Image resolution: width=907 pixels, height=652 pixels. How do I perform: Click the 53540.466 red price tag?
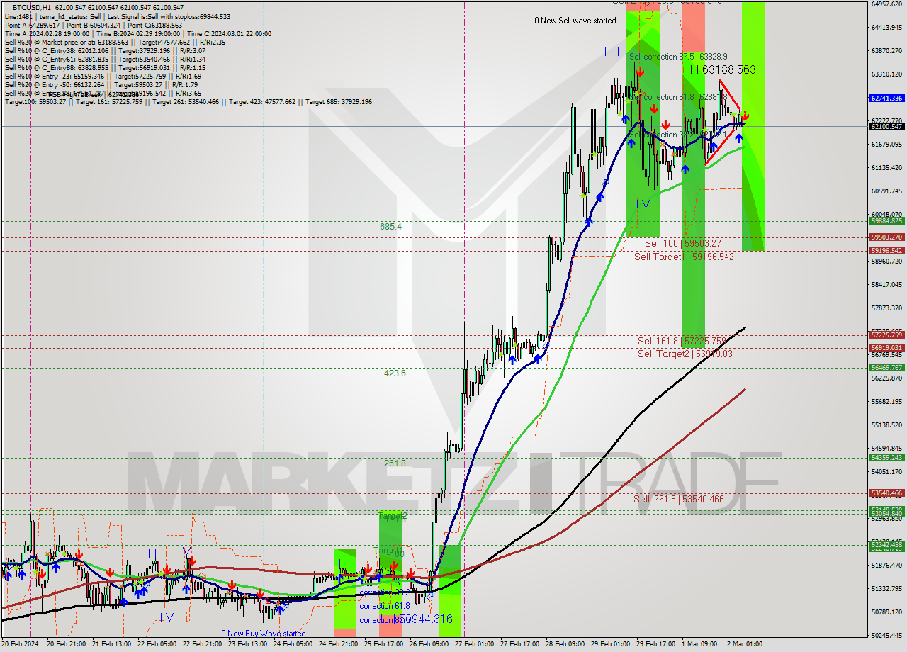886,493
